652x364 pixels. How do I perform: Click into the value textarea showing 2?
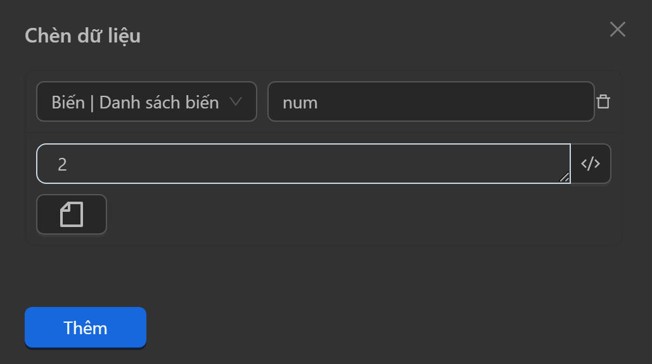(x=303, y=164)
